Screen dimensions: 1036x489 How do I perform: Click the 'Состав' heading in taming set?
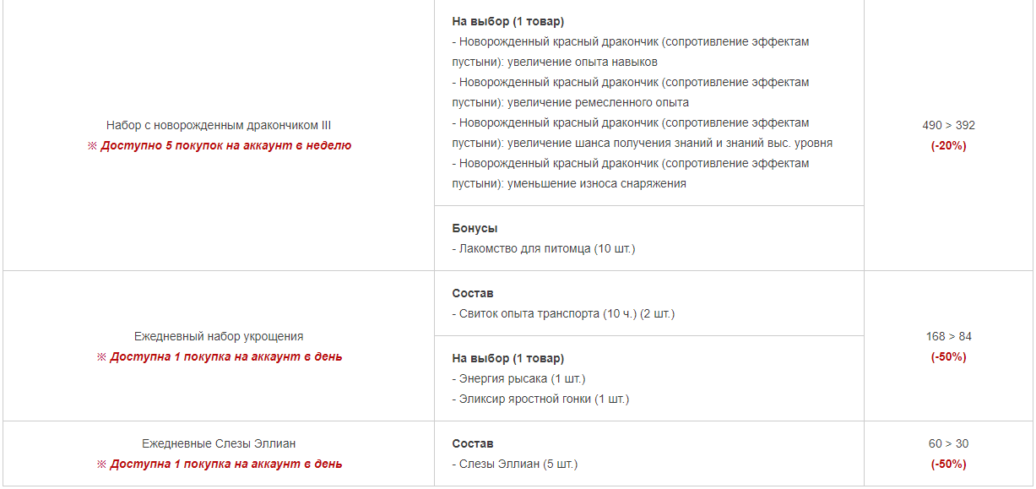(473, 293)
